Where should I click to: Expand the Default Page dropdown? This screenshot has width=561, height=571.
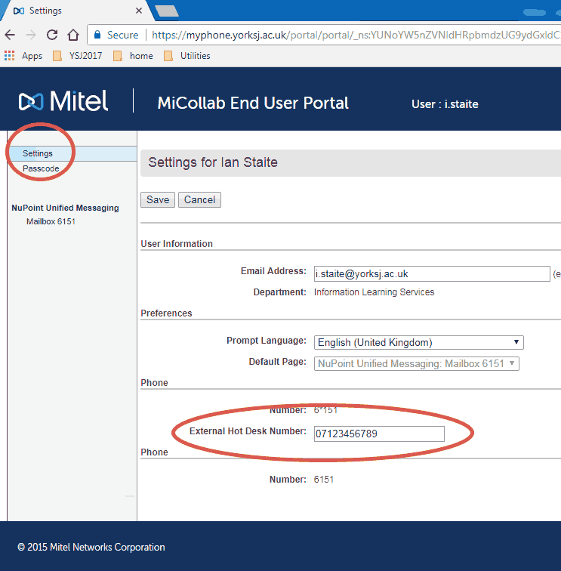point(417,363)
